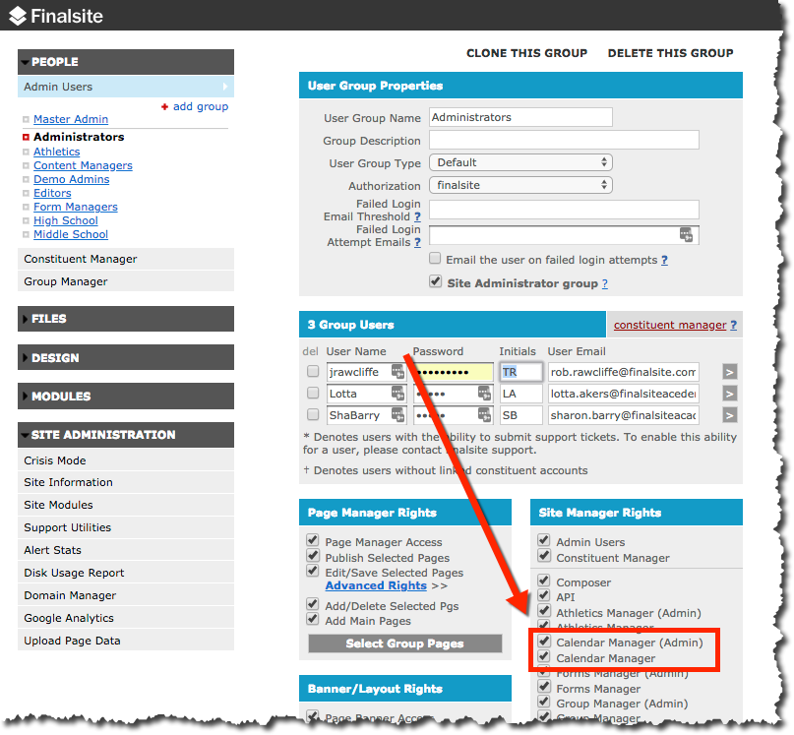794x735 pixels.
Task: Check delete box for Lotta
Action: click(313, 393)
